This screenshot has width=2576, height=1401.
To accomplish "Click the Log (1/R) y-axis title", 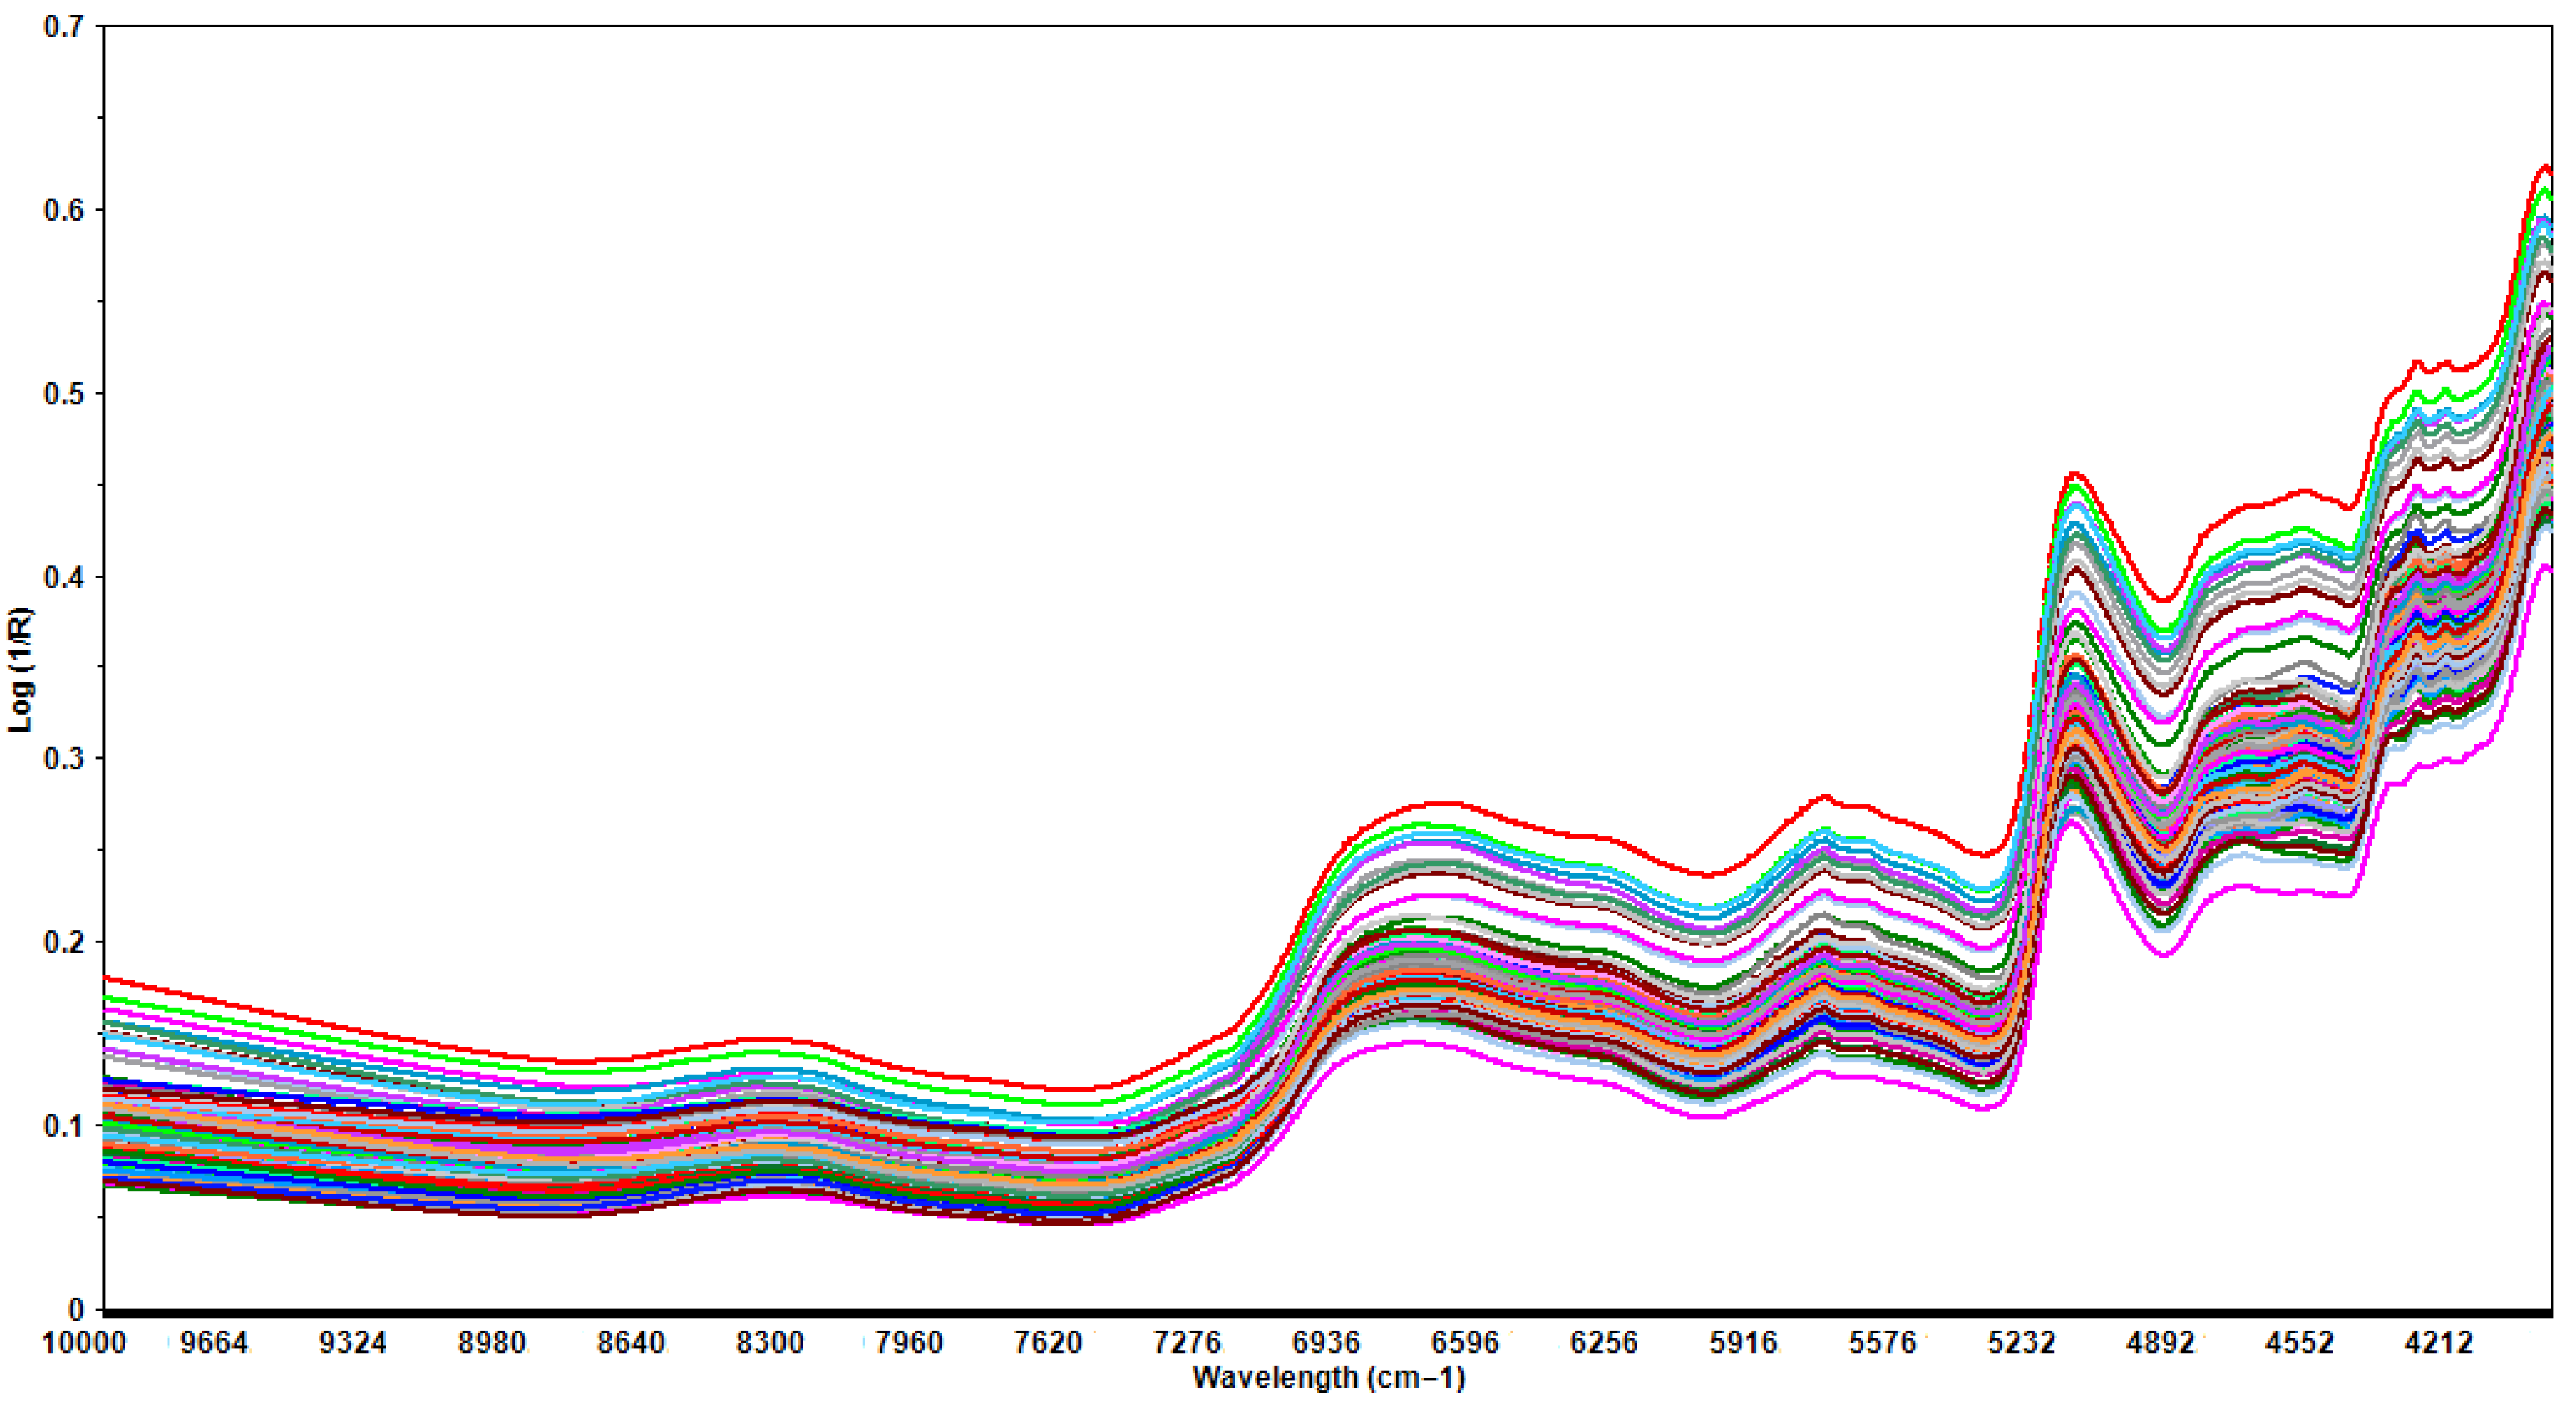I will (x=20, y=669).
